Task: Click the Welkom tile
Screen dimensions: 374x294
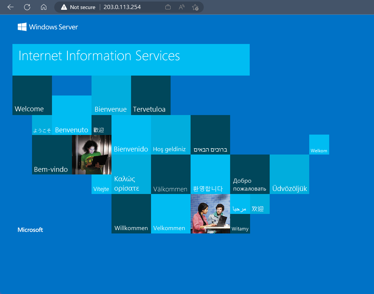Action: coord(319,144)
